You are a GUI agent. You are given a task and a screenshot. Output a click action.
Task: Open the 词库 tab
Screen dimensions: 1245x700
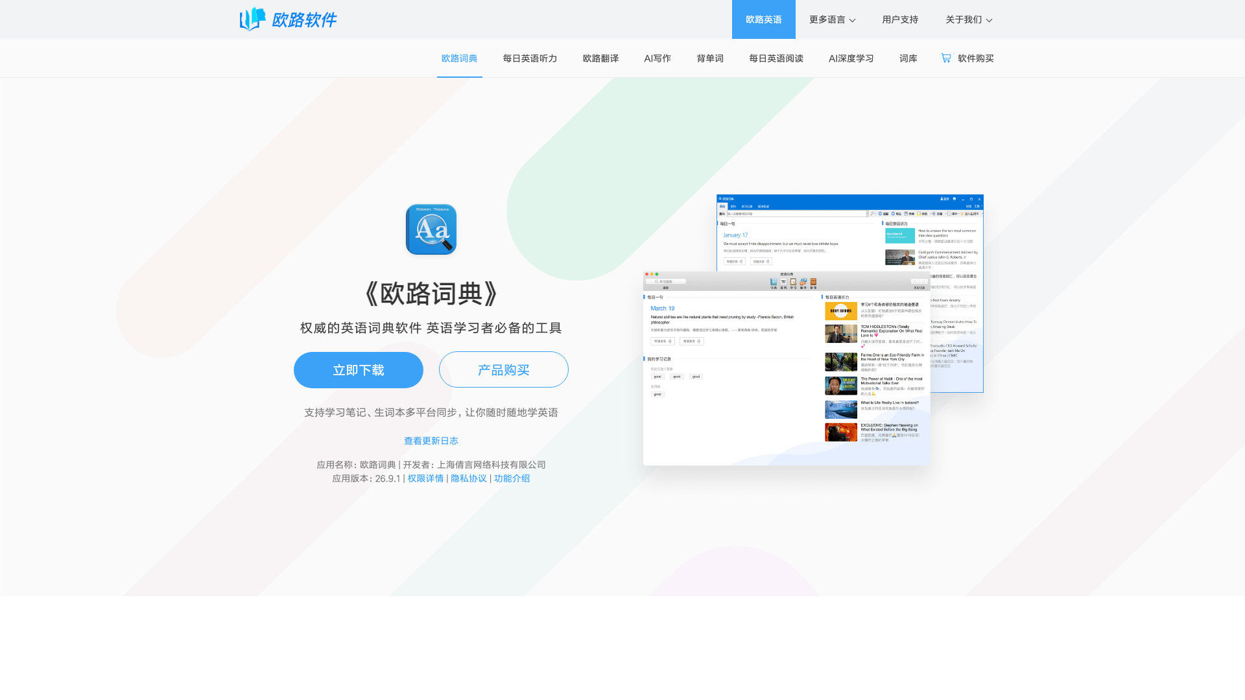[x=908, y=58]
